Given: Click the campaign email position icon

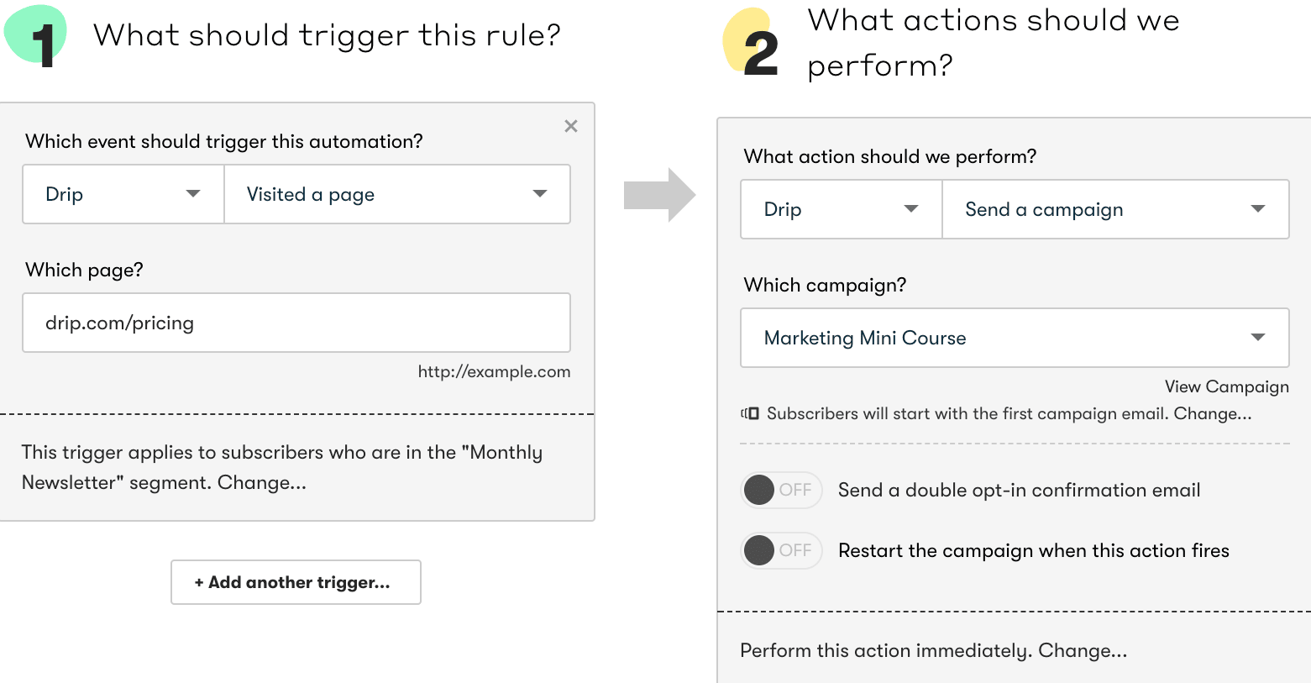Looking at the screenshot, I should point(750,413).
